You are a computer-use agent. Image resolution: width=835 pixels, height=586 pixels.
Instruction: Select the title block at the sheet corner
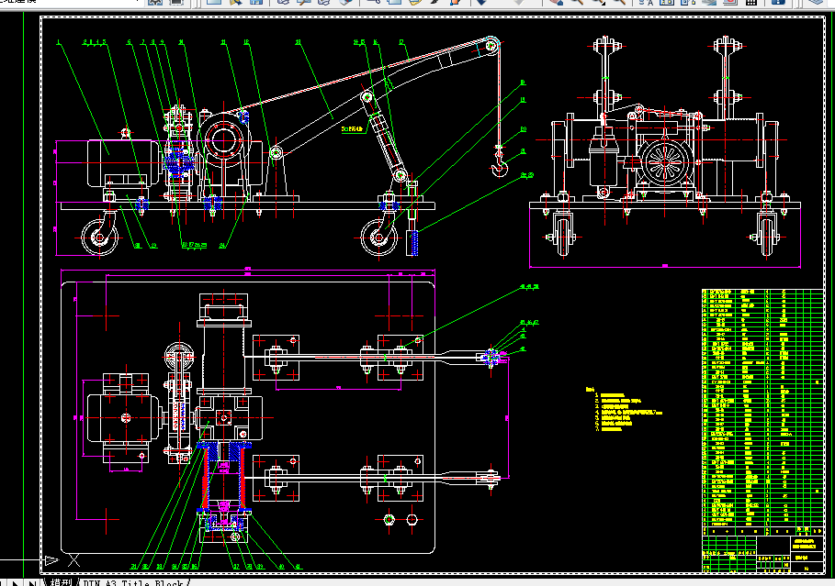pos(762,554)
